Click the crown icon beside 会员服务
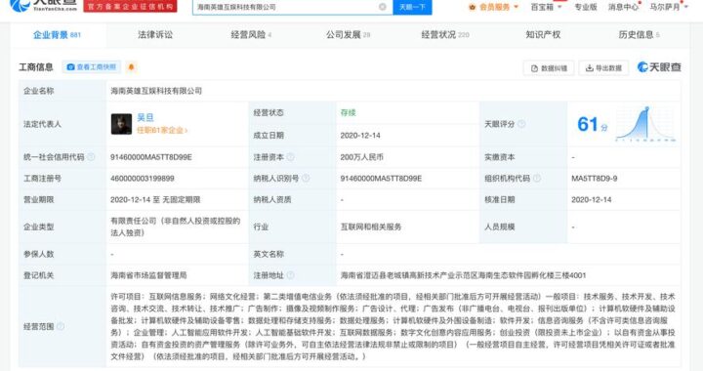 (x=473, y=7)
